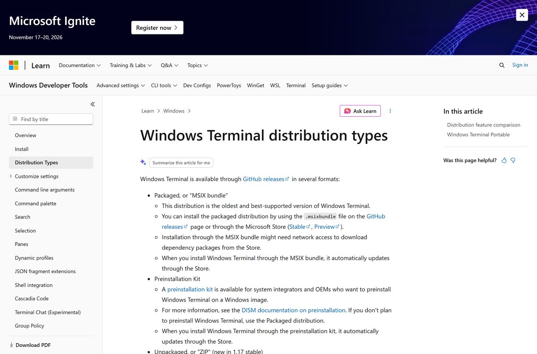The image size is (537, 354).
Task: Open the CLI tools dropdown
Action: point(164,85)
